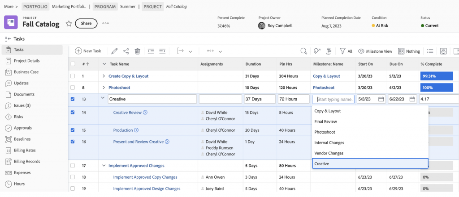Viewport: 459px width, 197px height.
Task: Open the calendar picker for Start On date
Action: click(381, 99)
